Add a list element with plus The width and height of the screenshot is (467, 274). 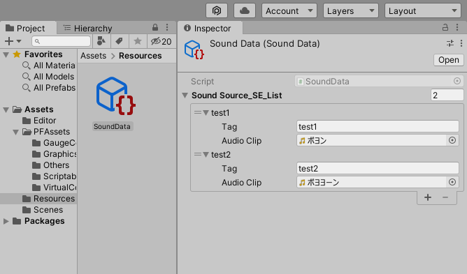click(428, 197)
